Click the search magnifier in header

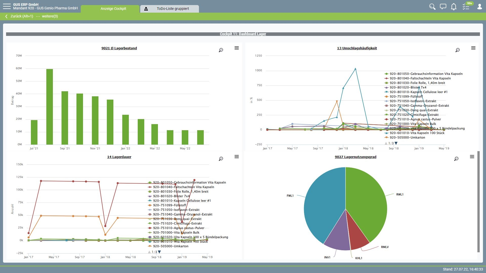click(x=432, y=7)
